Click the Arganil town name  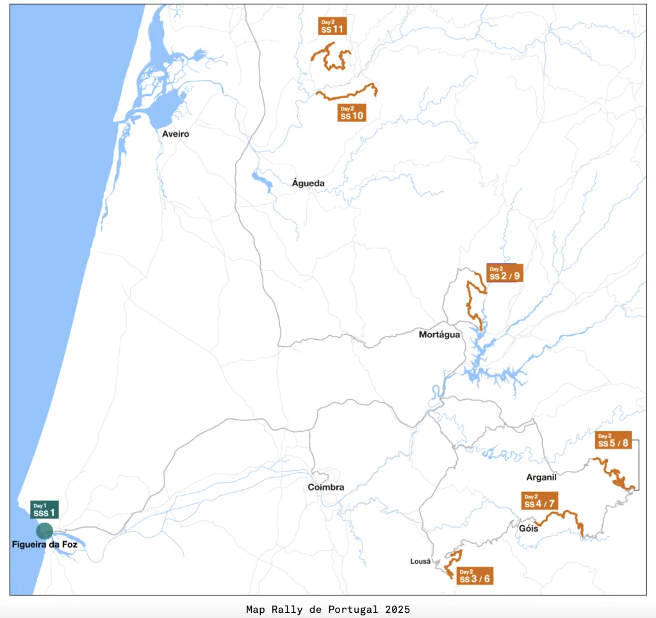pyautogui.click(x=541, y=477)
